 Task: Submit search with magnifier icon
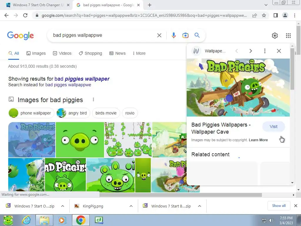[x=197, y=35]
